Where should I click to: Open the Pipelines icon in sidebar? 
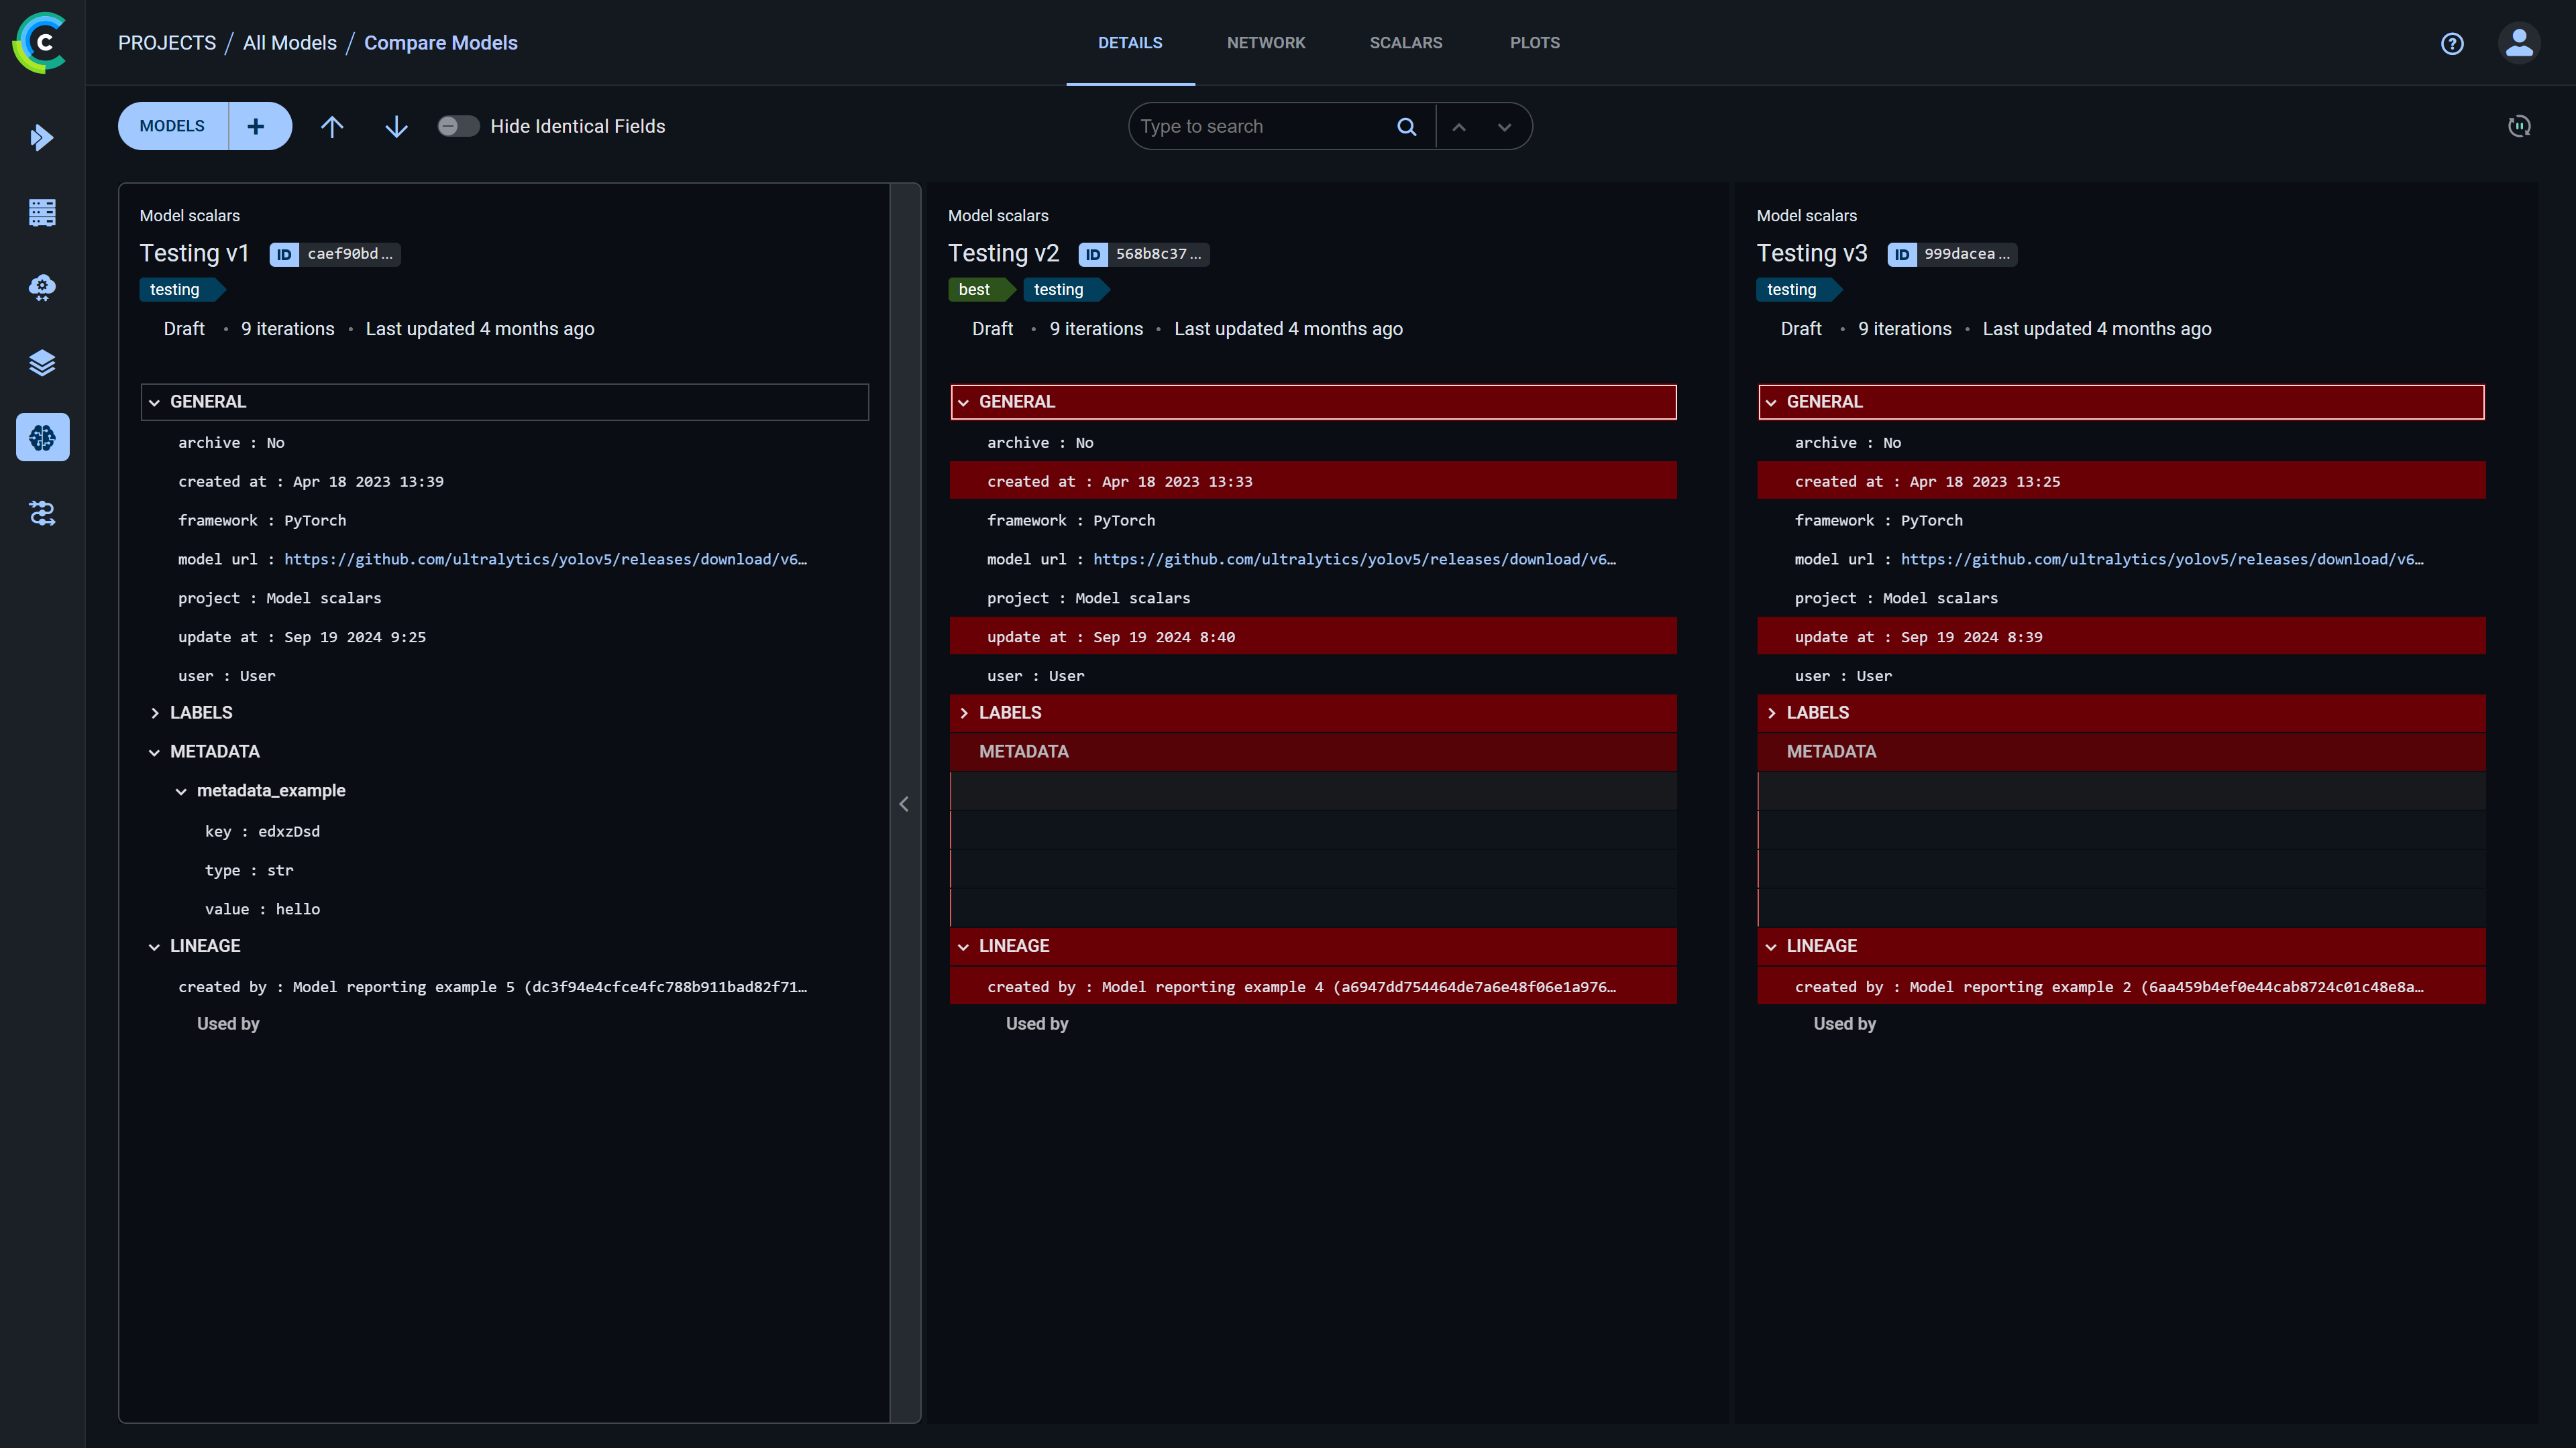click(42, 513)
